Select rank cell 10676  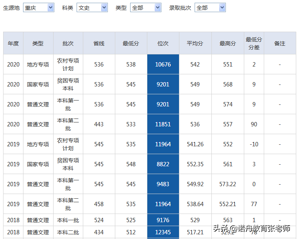click(163, 65)
